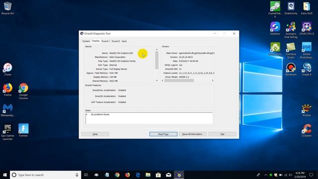
Task: Click the DirectDraw Acceleration 'Enabled' value
Action: [x=122, y=90]
